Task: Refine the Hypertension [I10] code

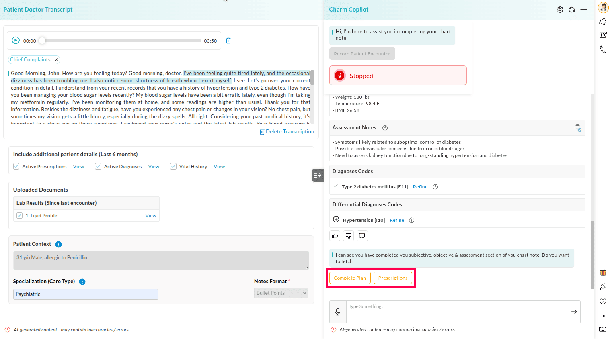Action: pyautogui.click(x=397, y=220)
